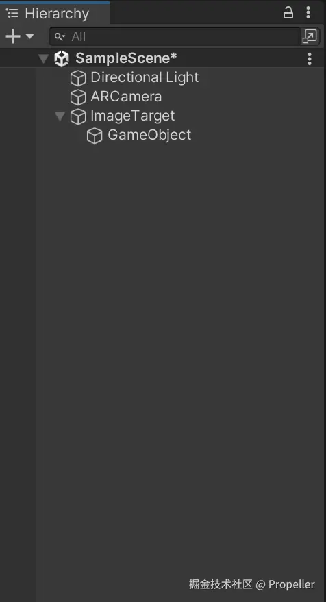Click the magnifier icon in search bar
Image resolution: width=326 pixels, height=602 pixels.
coord(60,37)
